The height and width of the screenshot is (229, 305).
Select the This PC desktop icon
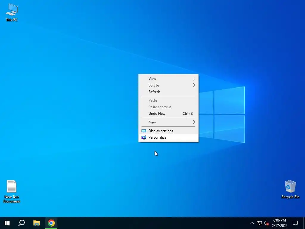tap(12, 13)
